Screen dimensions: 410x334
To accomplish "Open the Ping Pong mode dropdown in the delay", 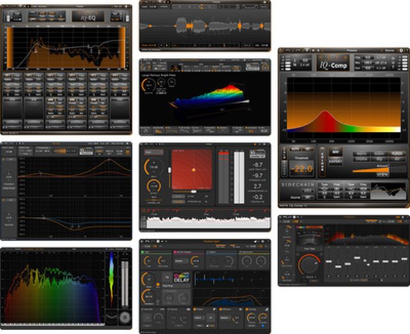I will tap(177, 286).
